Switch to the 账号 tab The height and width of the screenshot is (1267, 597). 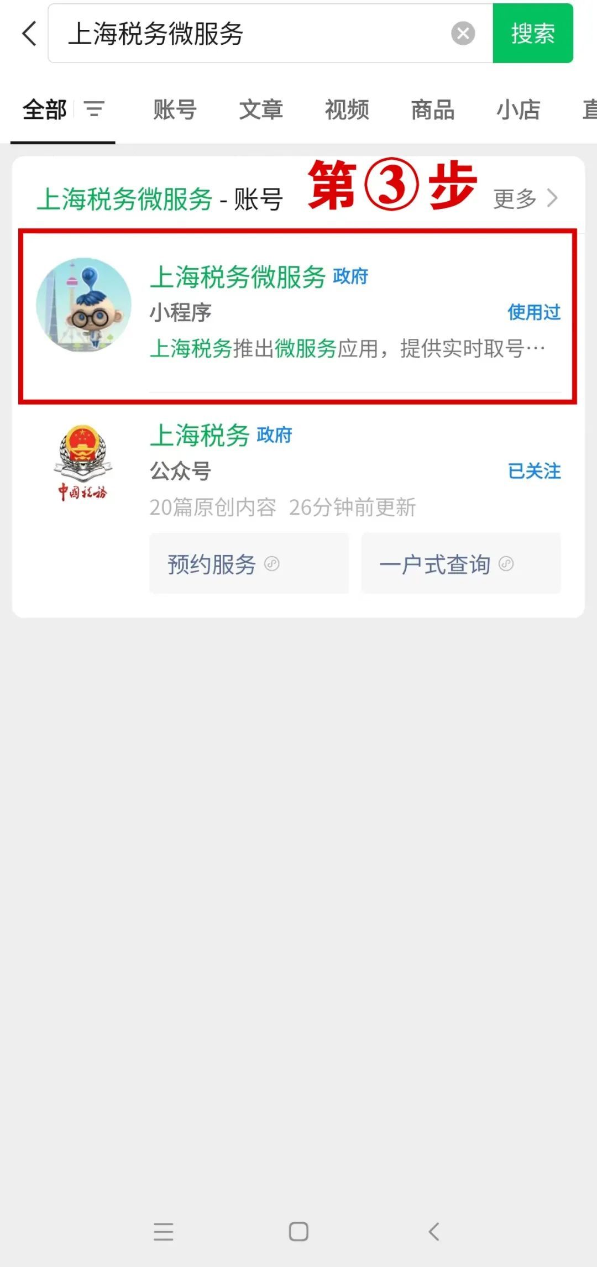pyautogui.click(x=175, y=109)
